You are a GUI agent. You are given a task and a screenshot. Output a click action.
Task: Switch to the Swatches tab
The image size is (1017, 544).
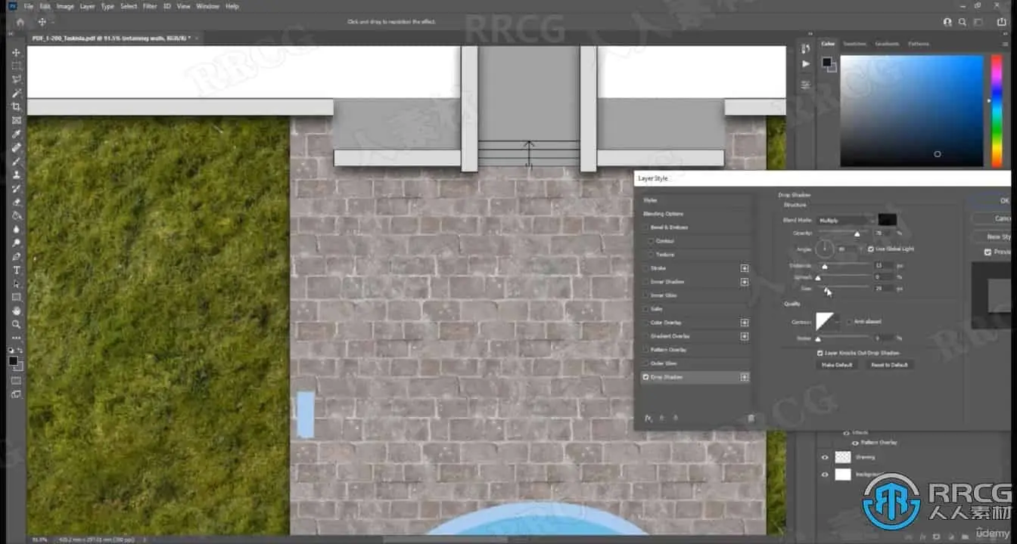854,44
